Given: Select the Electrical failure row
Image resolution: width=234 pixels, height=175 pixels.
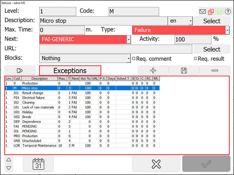Looking at the screenshot, I should pos(82,98).
